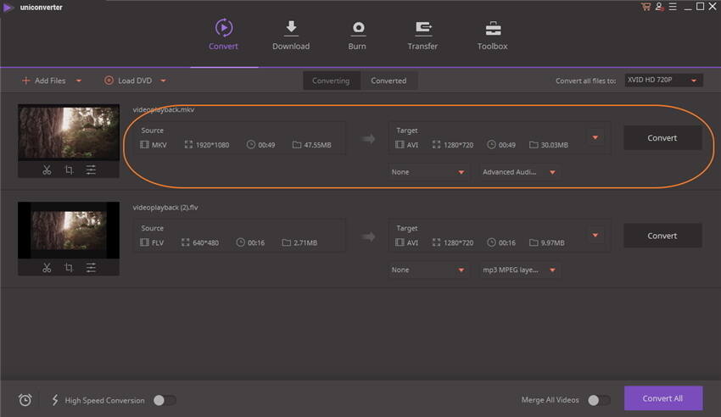Click the 2.71MB source size value
The width and height of the screenshot is (721, 417).
click(x=305, y=243)
